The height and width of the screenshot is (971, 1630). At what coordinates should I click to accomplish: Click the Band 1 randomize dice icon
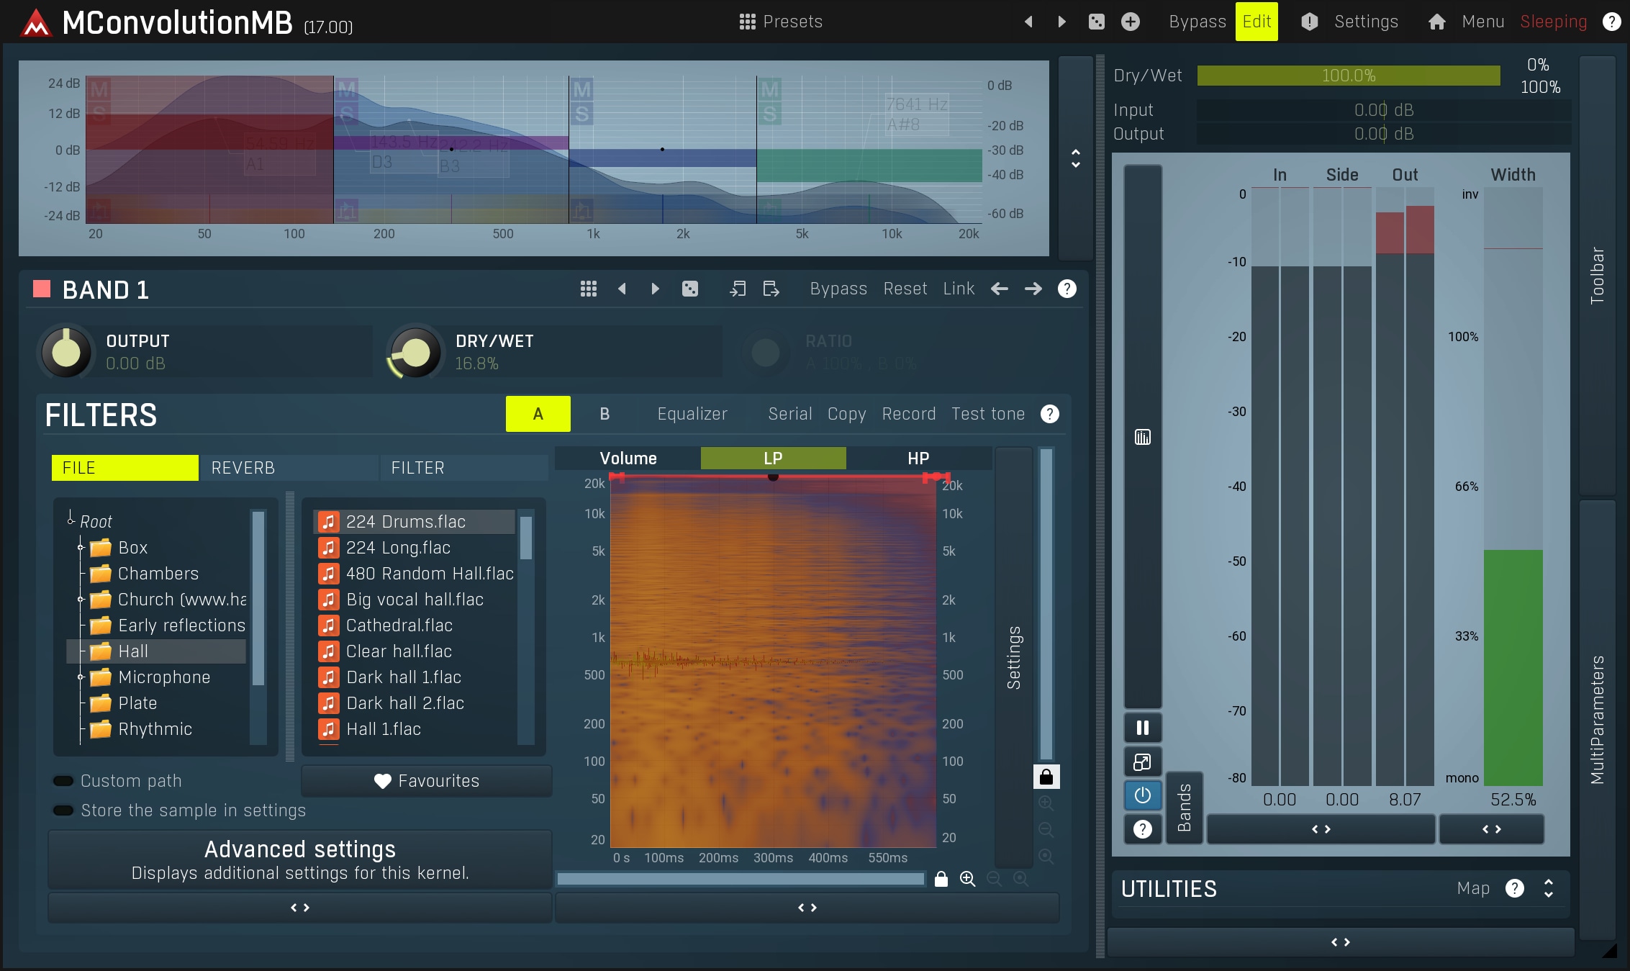click(689, 289)
